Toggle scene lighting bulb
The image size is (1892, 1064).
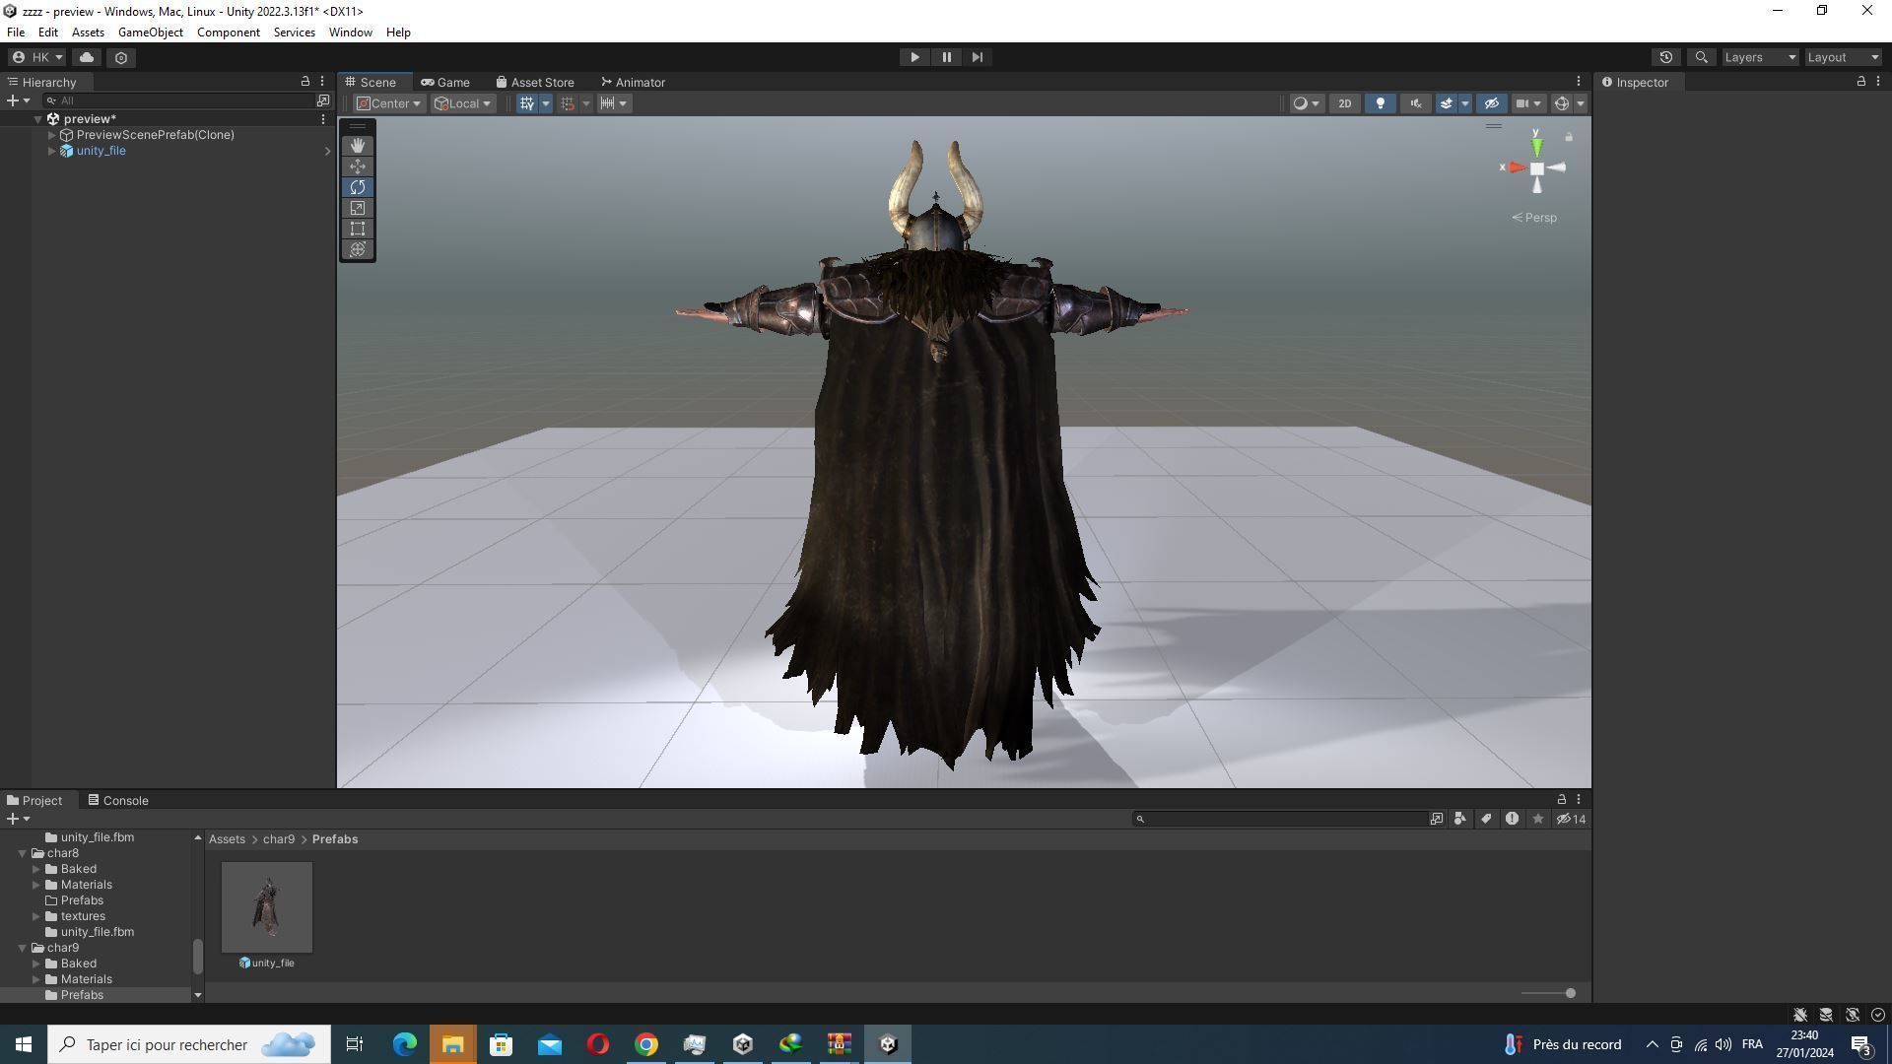click(x=1381, y=103)
